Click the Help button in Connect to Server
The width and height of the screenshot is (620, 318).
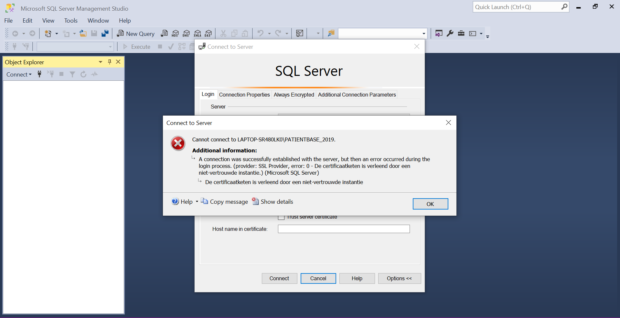click(357, 278)
